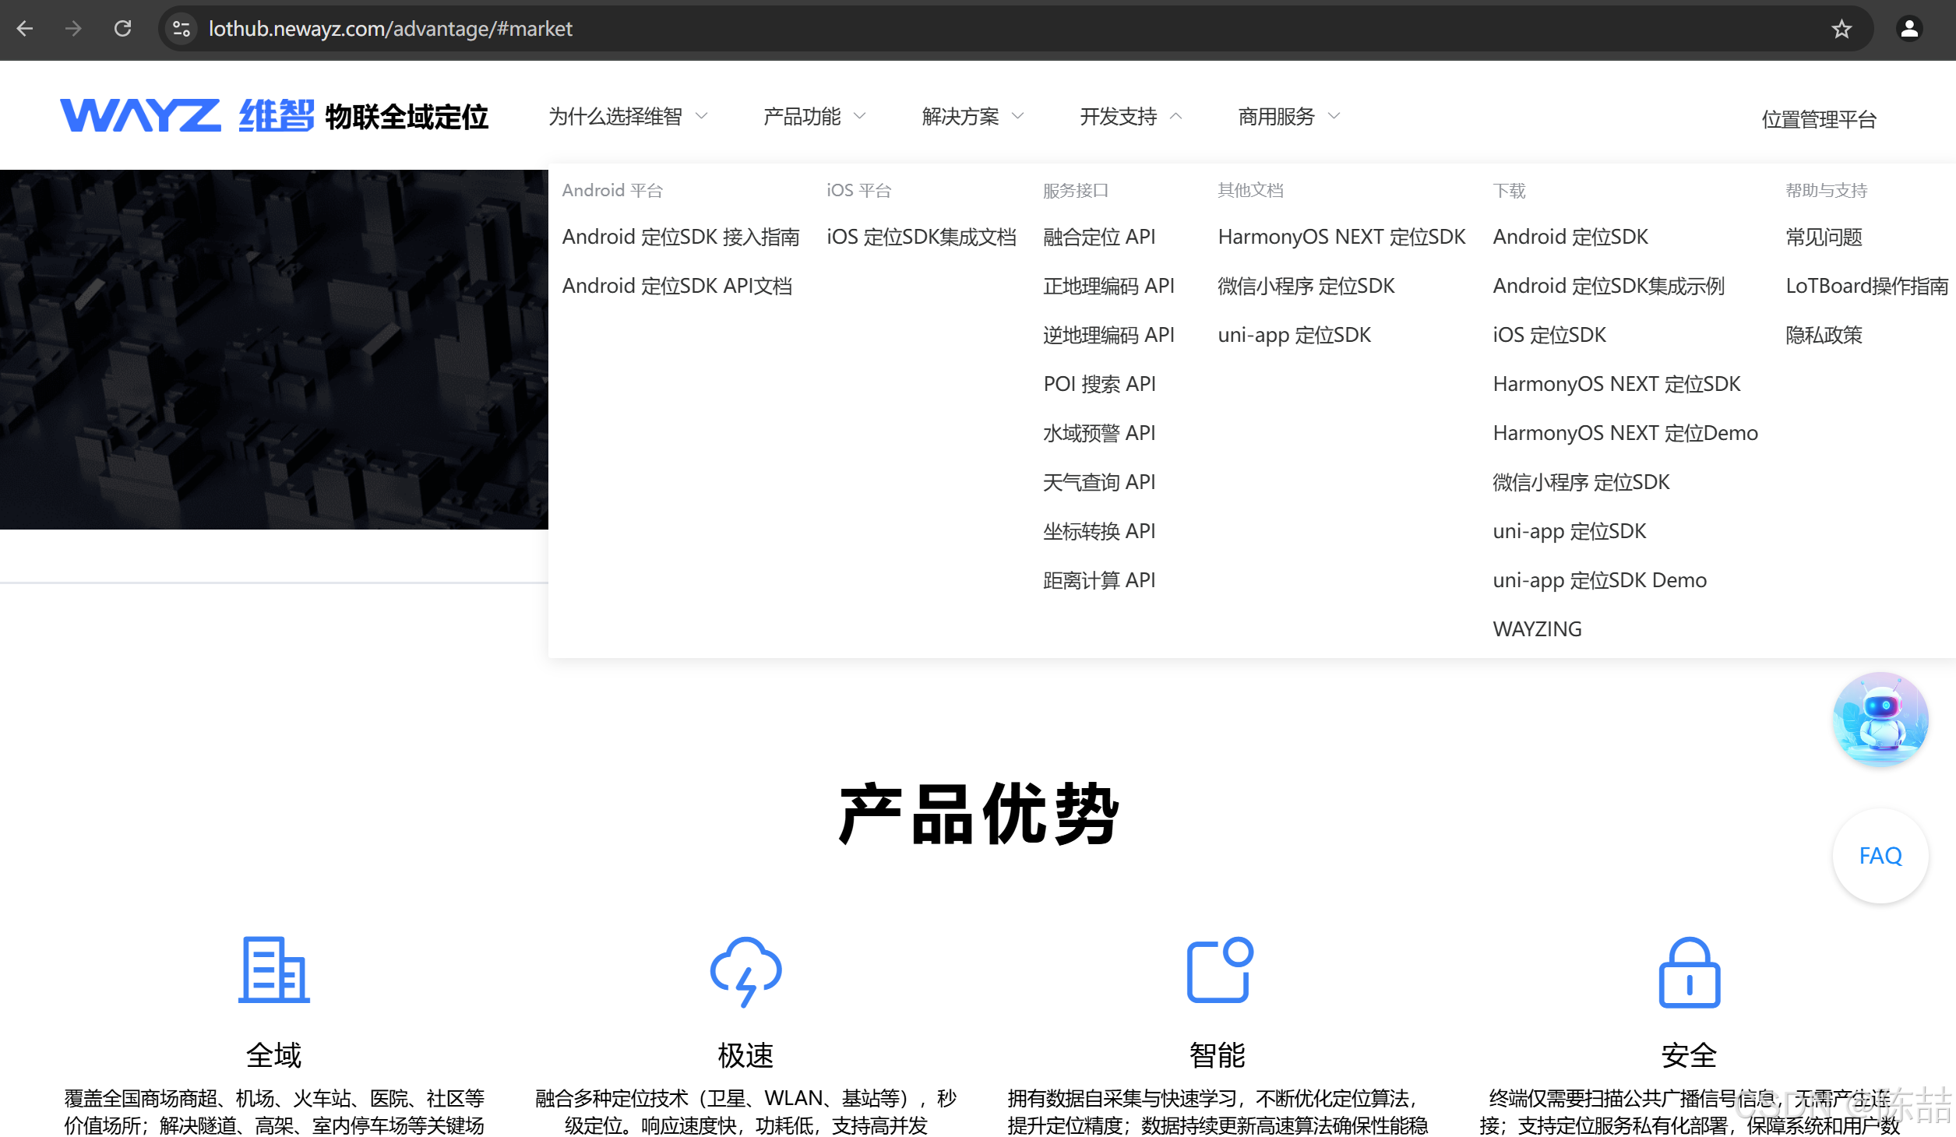Screen dimensions: 1956x1137
Task: Click the WAYZING download link
Action: [x=1536, y=629]
